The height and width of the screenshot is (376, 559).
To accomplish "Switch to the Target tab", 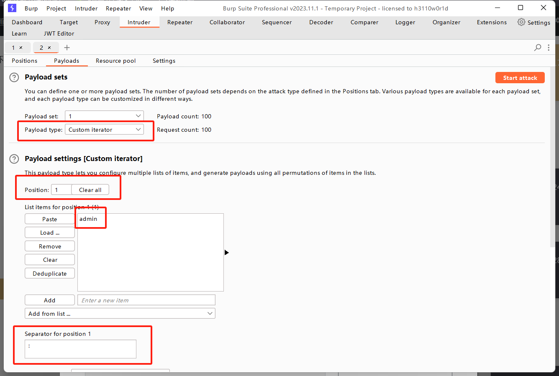I will coord(69,22).
